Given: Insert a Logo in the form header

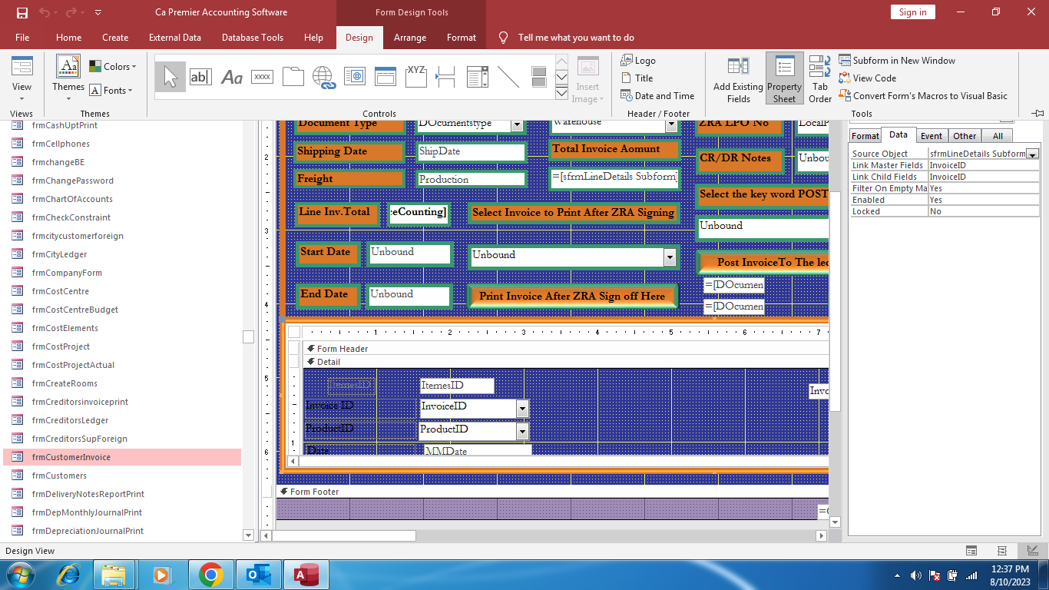Looking at the screenshot, I should (638, 61).
